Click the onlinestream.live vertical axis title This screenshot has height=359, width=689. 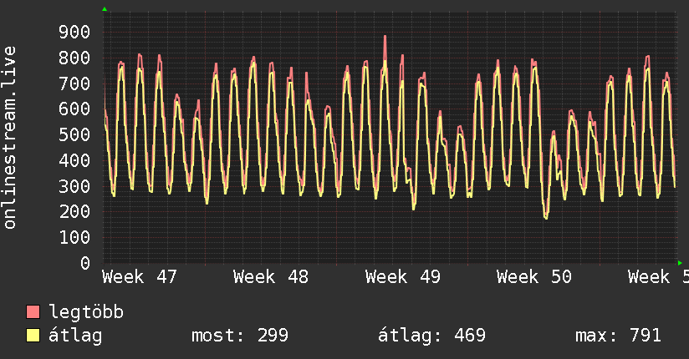point(10,138)
